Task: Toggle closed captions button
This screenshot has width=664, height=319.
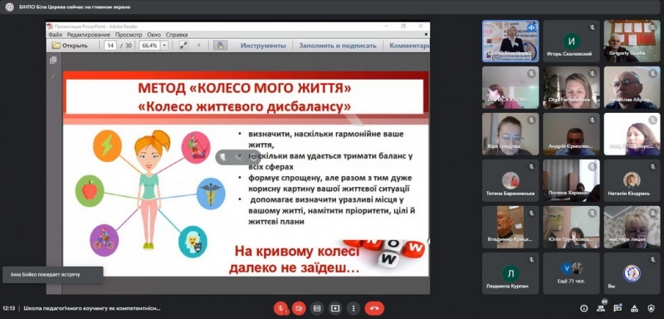Action: click(317, 308)
